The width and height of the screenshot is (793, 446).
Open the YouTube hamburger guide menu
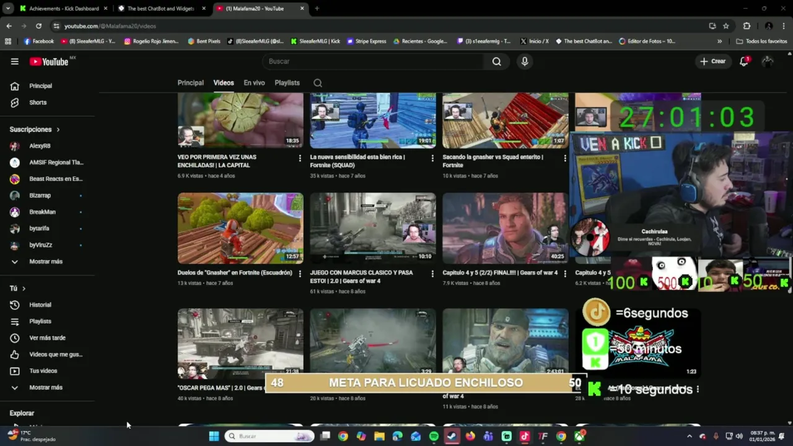coord(15,61)
